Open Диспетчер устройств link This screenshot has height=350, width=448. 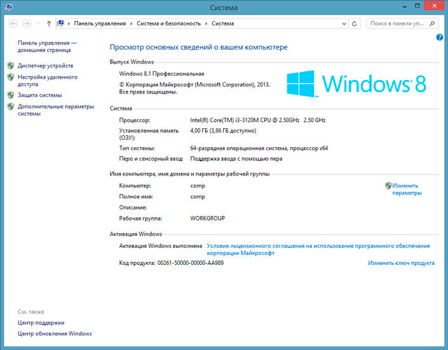point(45,65)
